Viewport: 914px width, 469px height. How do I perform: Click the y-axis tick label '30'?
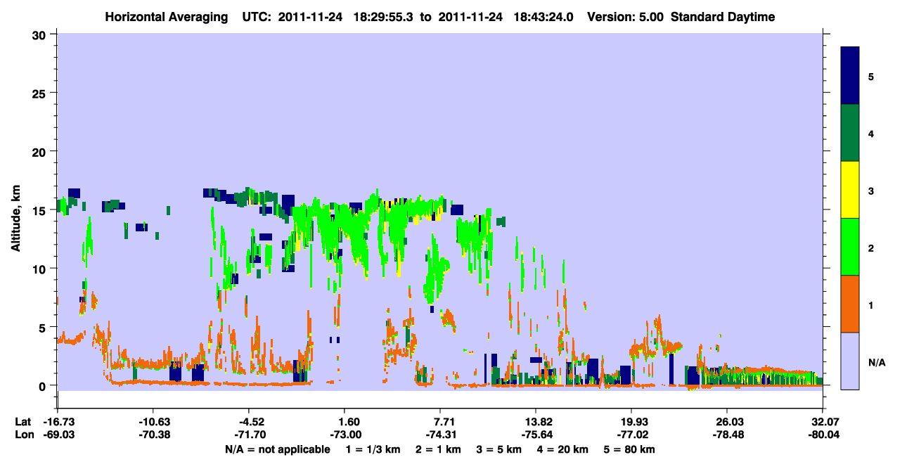[x=41, y=34]
